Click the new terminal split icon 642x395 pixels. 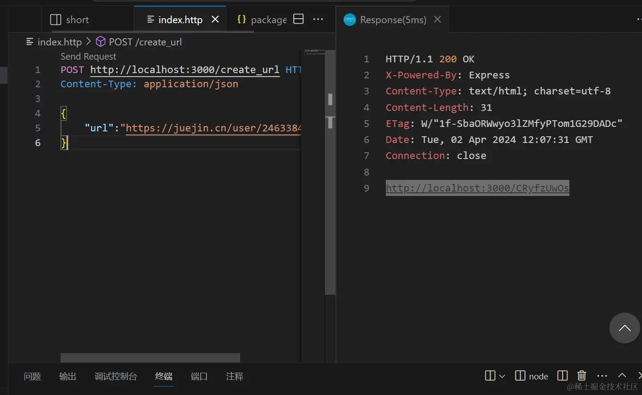[490, 376]
